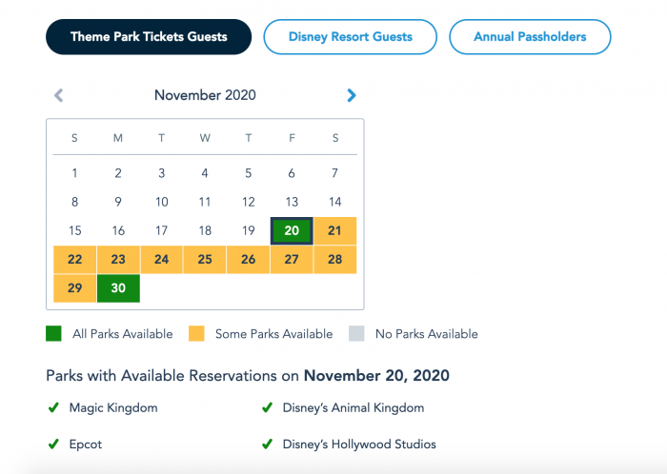
Task: Select the Theme Park Tickets Guests tab
Action: pyautogui.click(x=149, y=36)
